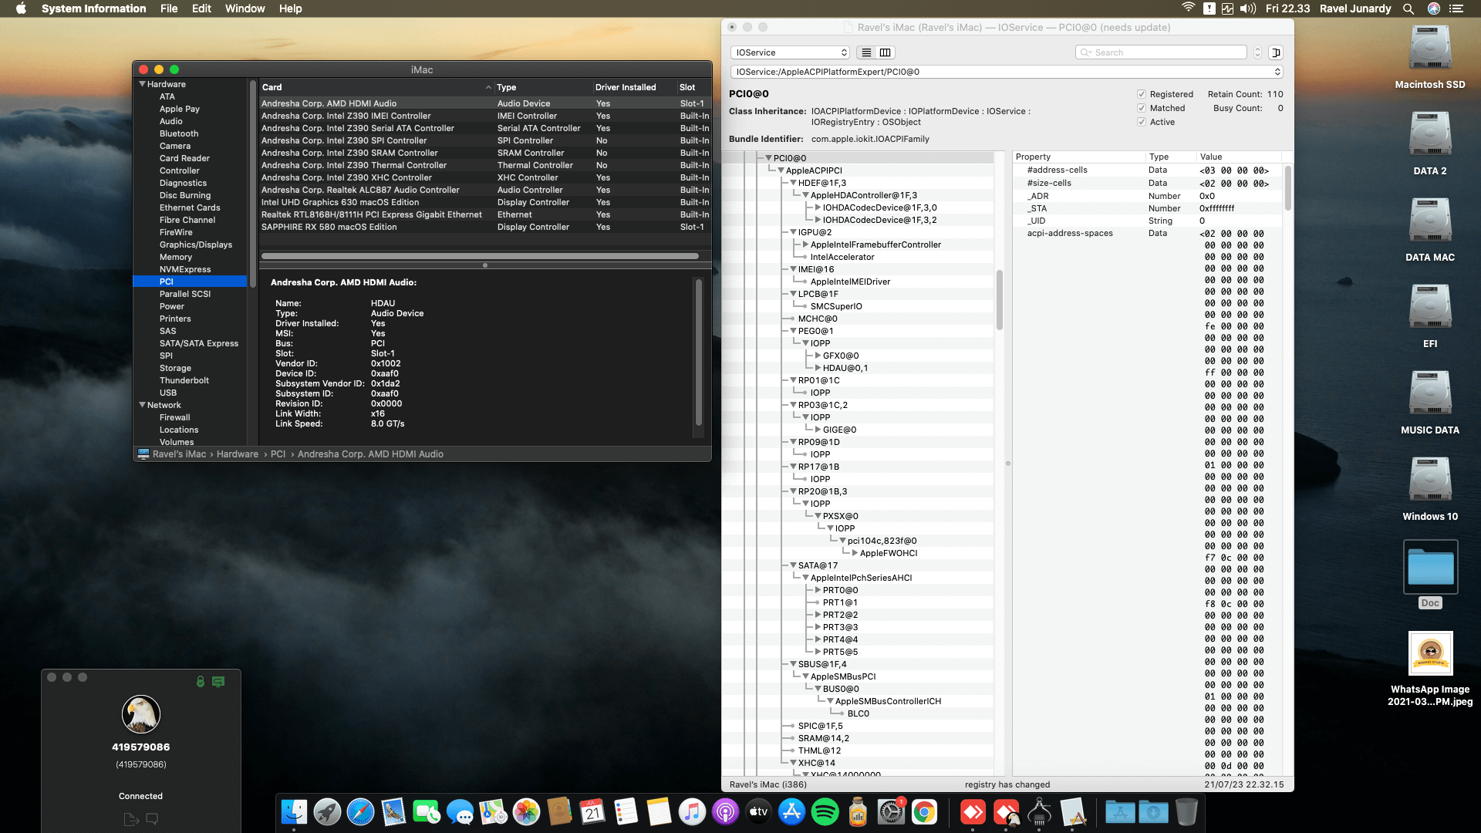Open the Window menu
1481x833 pixels.
245,8
